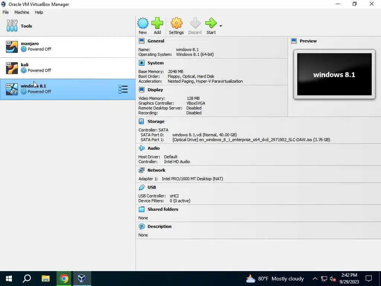Select the manjaro virtual machine
The image size is (381, 286).
(68, 47)
